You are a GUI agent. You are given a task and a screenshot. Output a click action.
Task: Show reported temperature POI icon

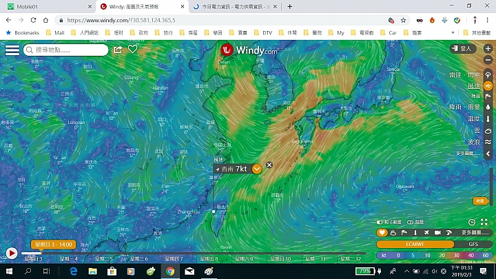(x=415, y=233)
